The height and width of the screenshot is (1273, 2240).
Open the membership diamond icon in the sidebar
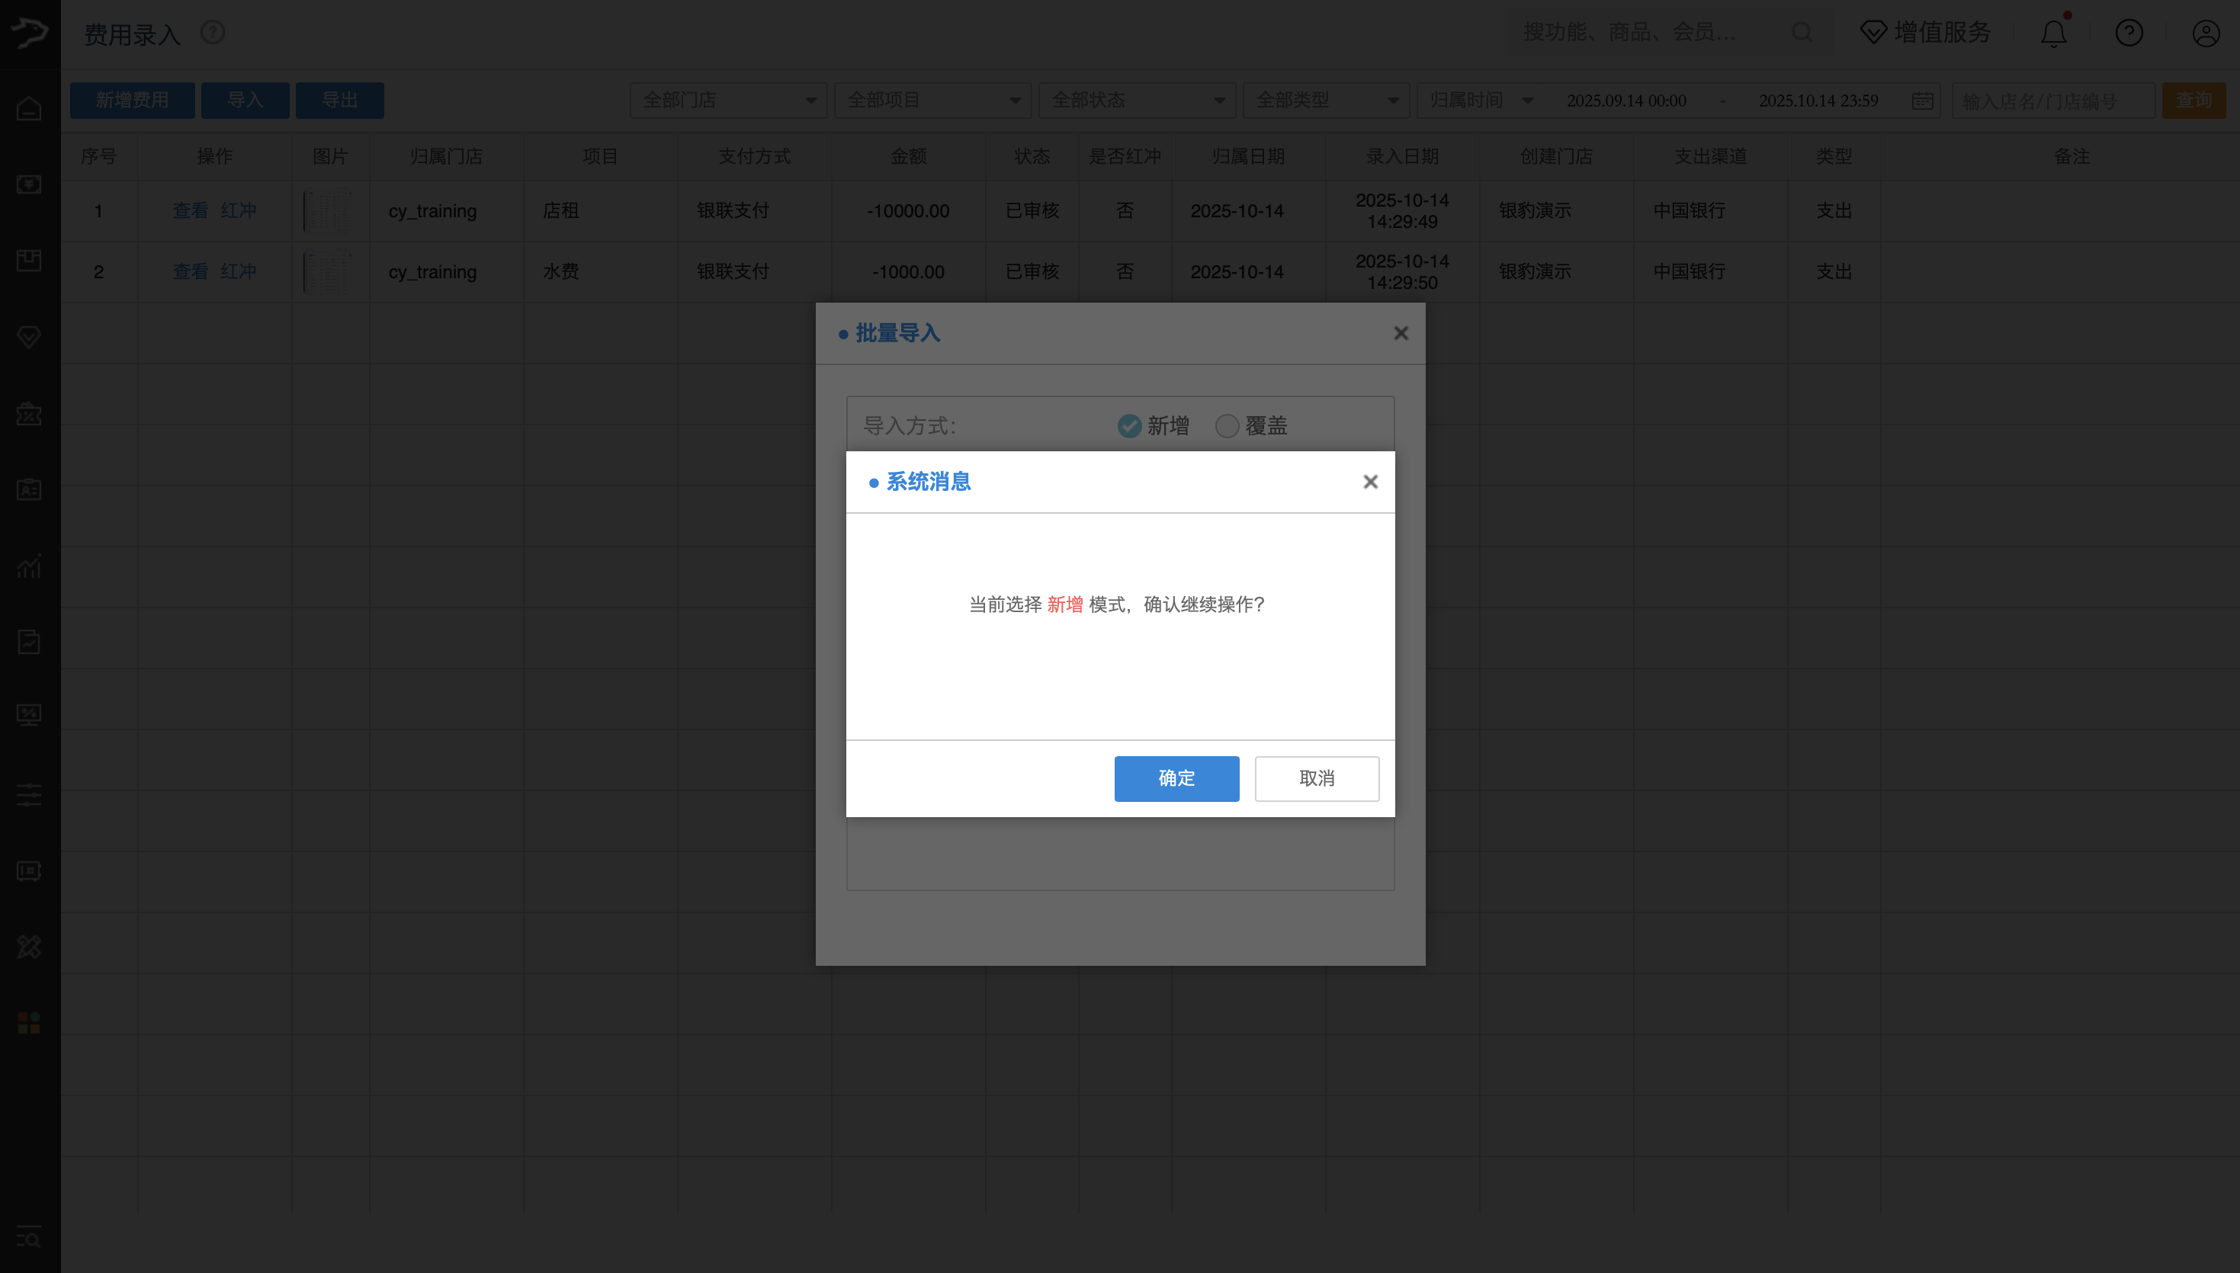(28, 338)
